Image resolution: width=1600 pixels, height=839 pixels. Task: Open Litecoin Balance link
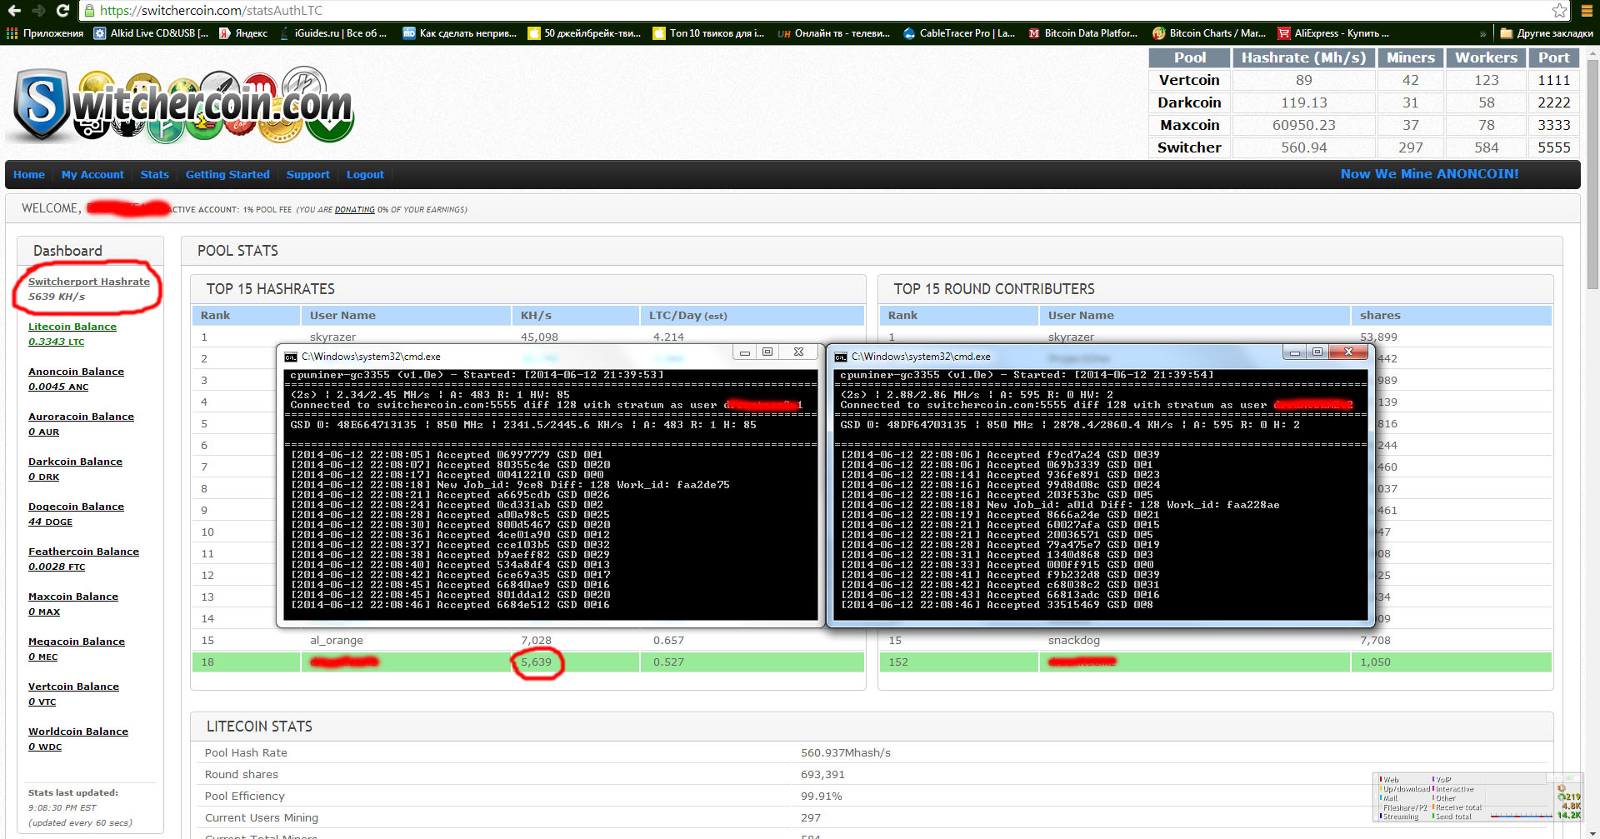tap(72, 327)
